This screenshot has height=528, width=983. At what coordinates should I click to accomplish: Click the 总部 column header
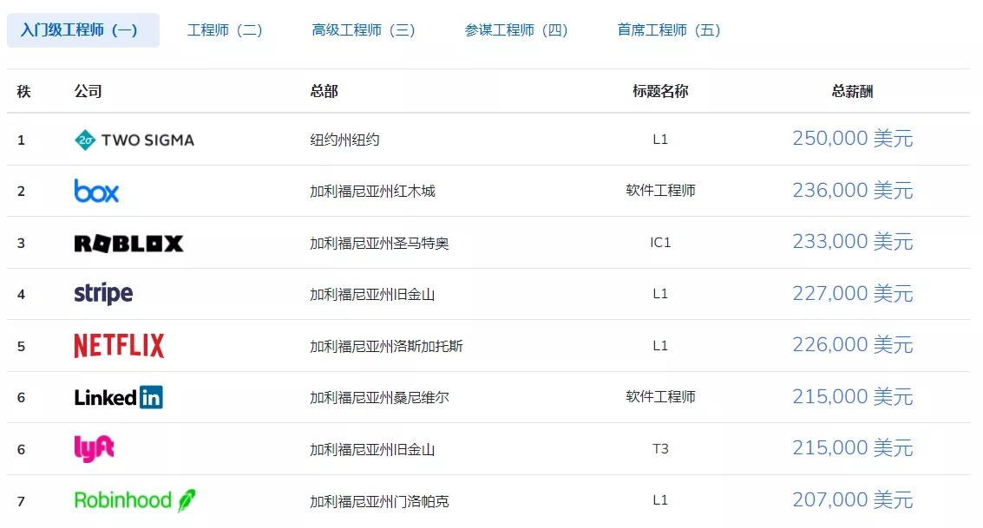tap(324, 91)
